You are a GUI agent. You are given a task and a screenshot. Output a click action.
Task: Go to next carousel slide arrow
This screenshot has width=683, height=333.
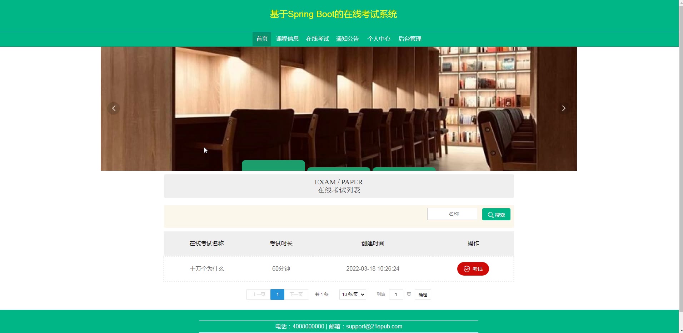click(563, 108)
